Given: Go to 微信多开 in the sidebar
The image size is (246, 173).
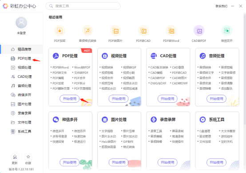Looking at the screenshot, I should pyautogui.click(x=21, y=95).
